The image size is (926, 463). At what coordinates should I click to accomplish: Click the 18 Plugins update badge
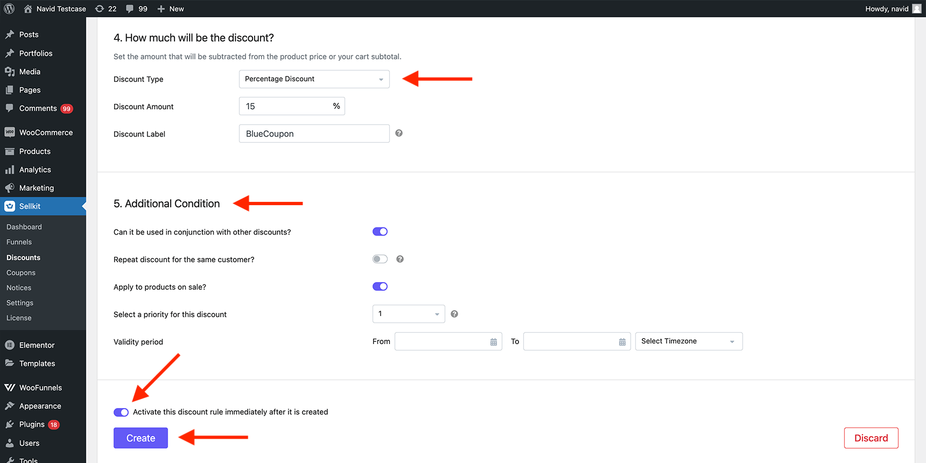point(54,425)
